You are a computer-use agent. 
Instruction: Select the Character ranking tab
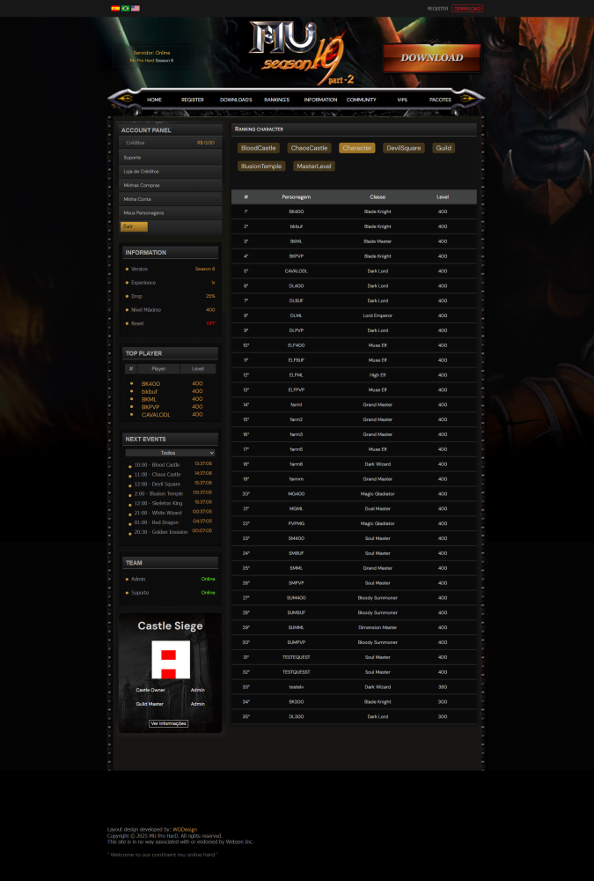click(x=357, y=148)
